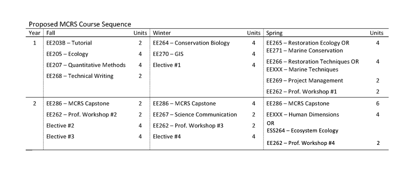Click EE262 – Prof. Workshop #1

(301, 92)
